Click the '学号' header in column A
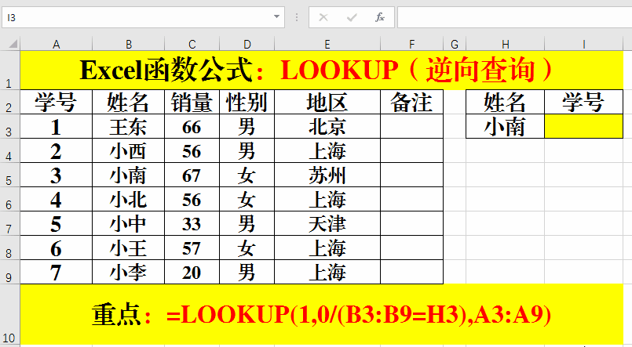Image resolution: width=632 pixels, height=347 pixels. click(56, 102)
